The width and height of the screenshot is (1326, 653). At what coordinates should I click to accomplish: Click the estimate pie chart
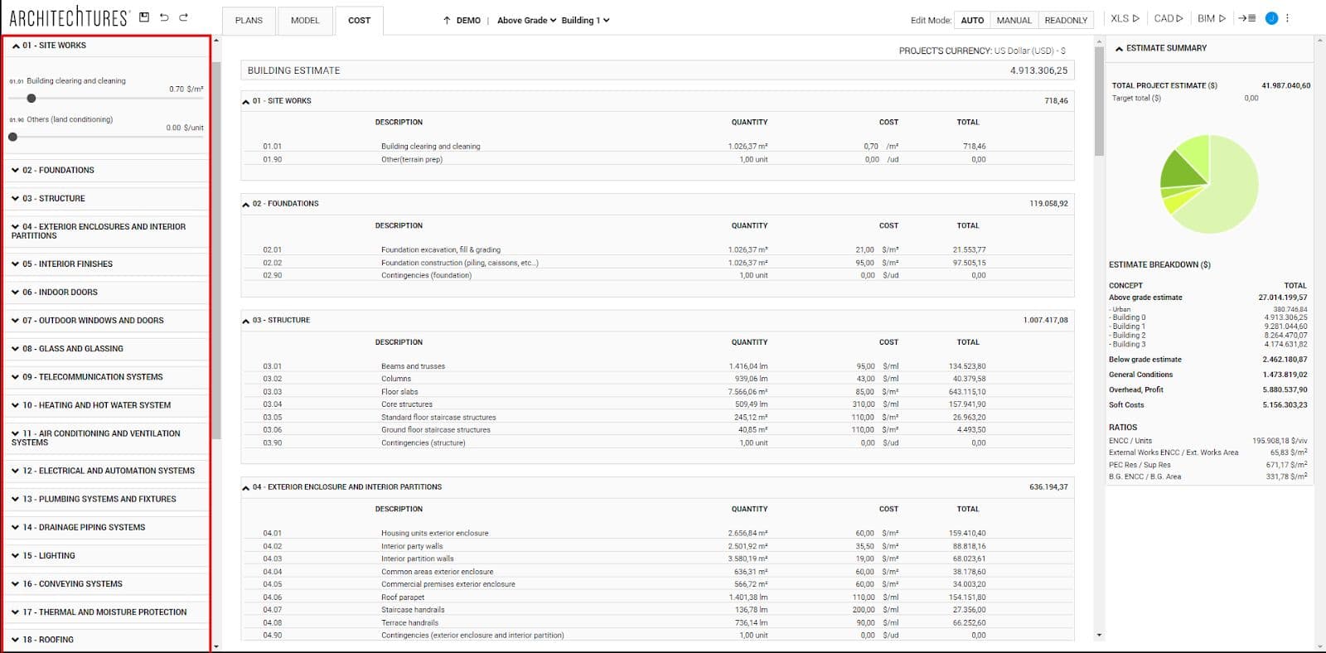tap(1209, 185)
